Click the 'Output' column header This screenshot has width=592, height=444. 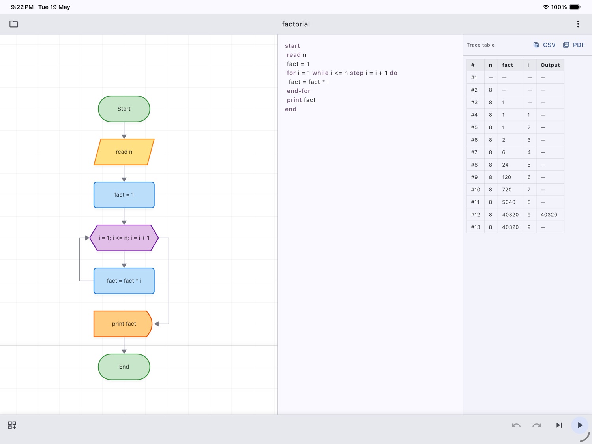(x=550, y=65)
